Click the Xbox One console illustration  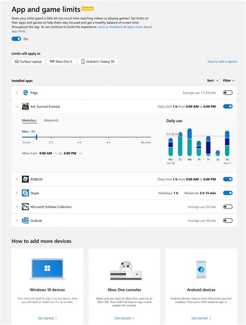(x=126, y=270)
